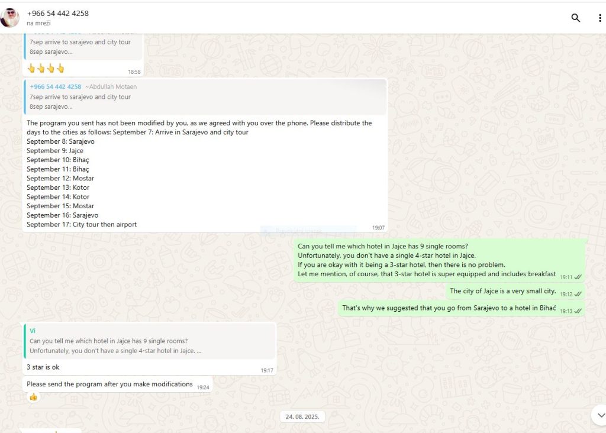Open the quoted itinerary preview above the September schedule

pos(205,97)
